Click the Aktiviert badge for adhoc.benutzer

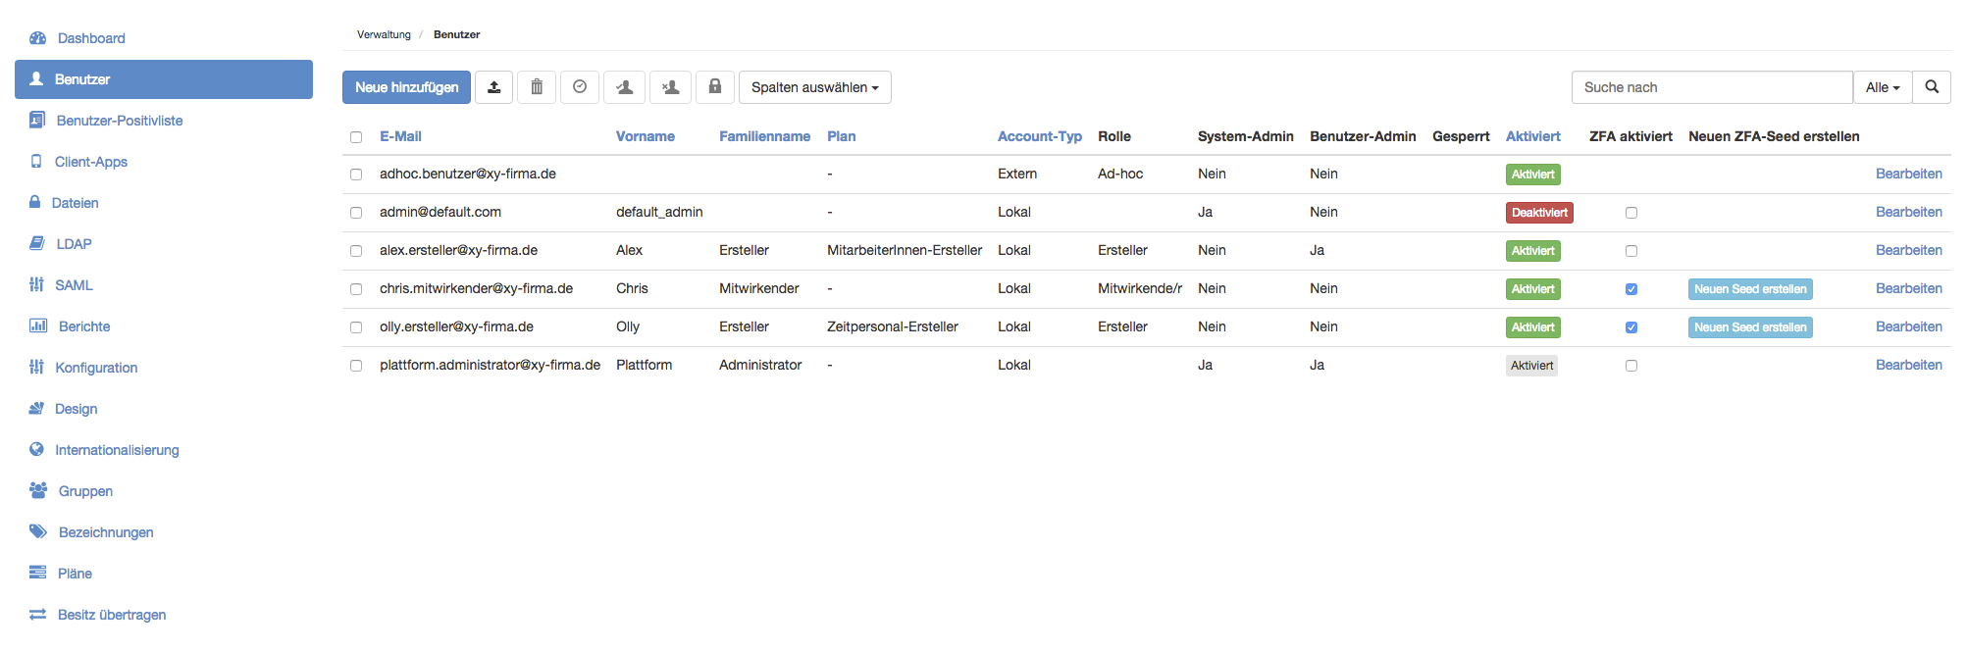click(1533, 175)
